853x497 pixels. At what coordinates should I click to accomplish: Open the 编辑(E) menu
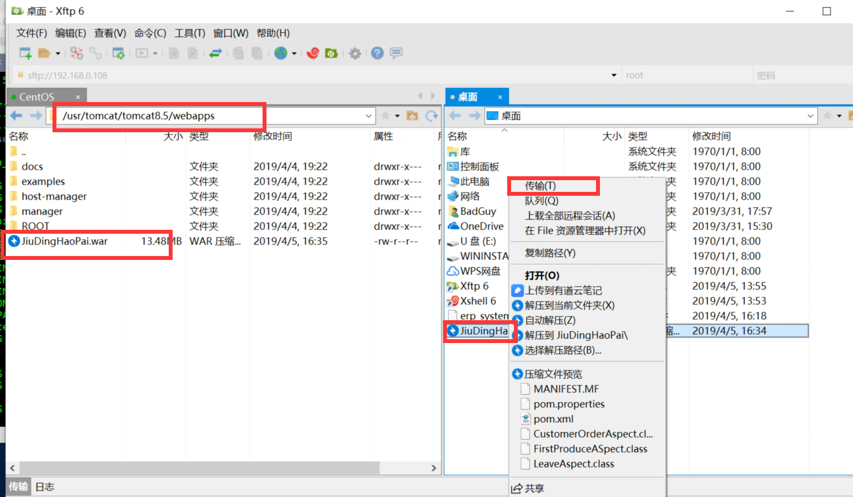[x=70, y=33]
